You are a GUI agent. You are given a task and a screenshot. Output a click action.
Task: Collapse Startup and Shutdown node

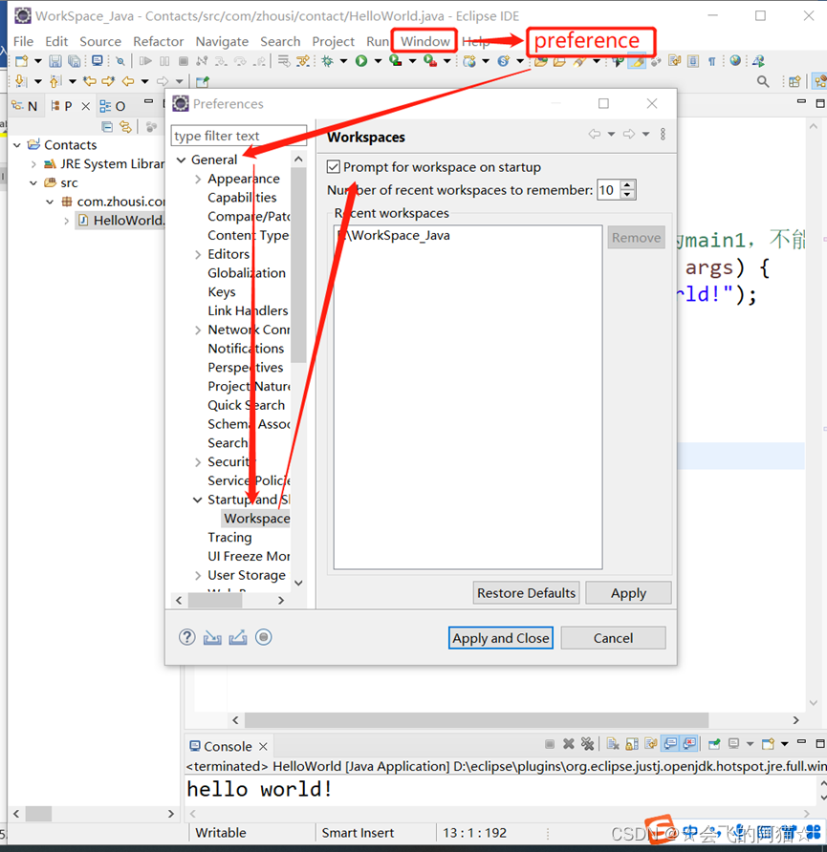point(197,500)
